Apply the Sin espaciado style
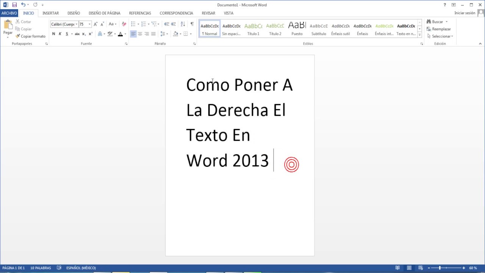The image size is (485, 273). click(x=231, y=29)
